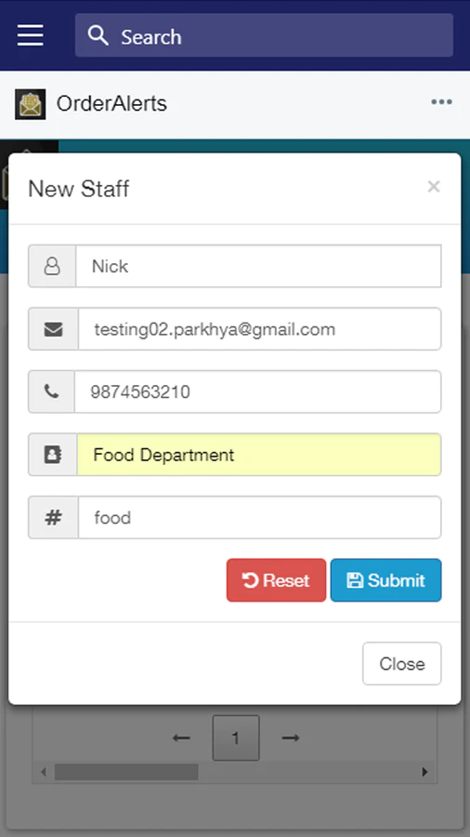
Task: Focus the Search box in top bar
Action: tap(265, 35)
